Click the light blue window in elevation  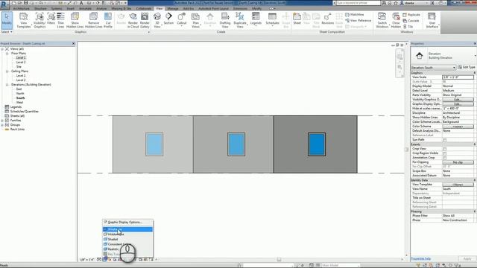tap(154, 144)
